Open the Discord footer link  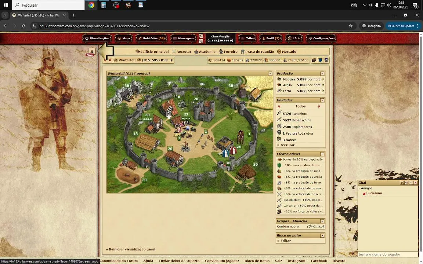[339, 261]
